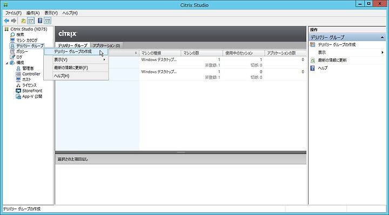Viewport: 389px width, 215px height.
Task: Toggle the action pane toolbar icon
Action: pyautogui.click(x=48, y=21)
